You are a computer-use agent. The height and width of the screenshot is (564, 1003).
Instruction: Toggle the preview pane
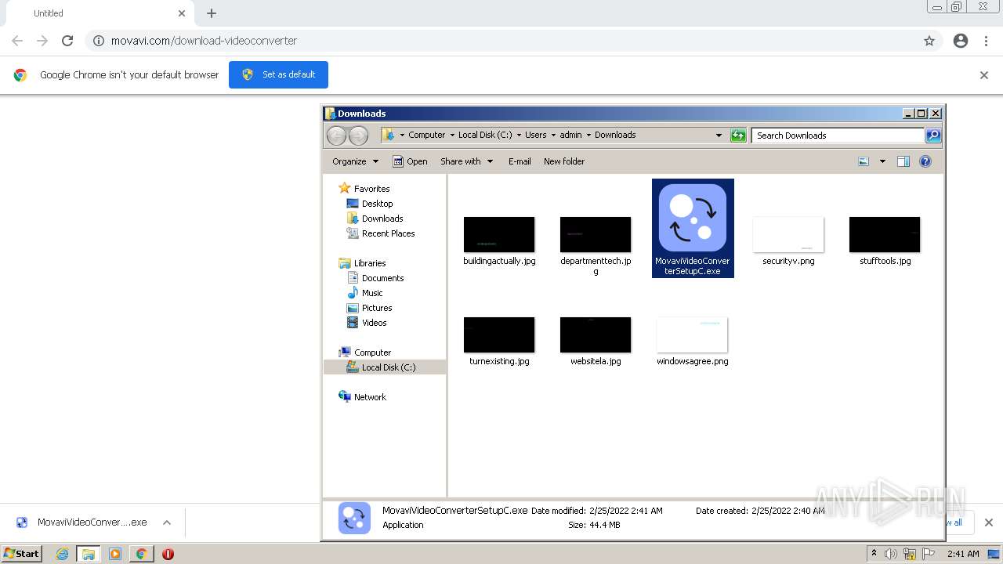[x=903, y=161]
